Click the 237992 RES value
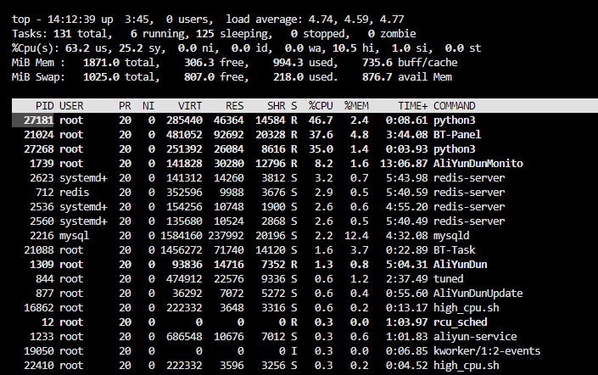Screen dimensions: 598x375 [x=226, y=236]
